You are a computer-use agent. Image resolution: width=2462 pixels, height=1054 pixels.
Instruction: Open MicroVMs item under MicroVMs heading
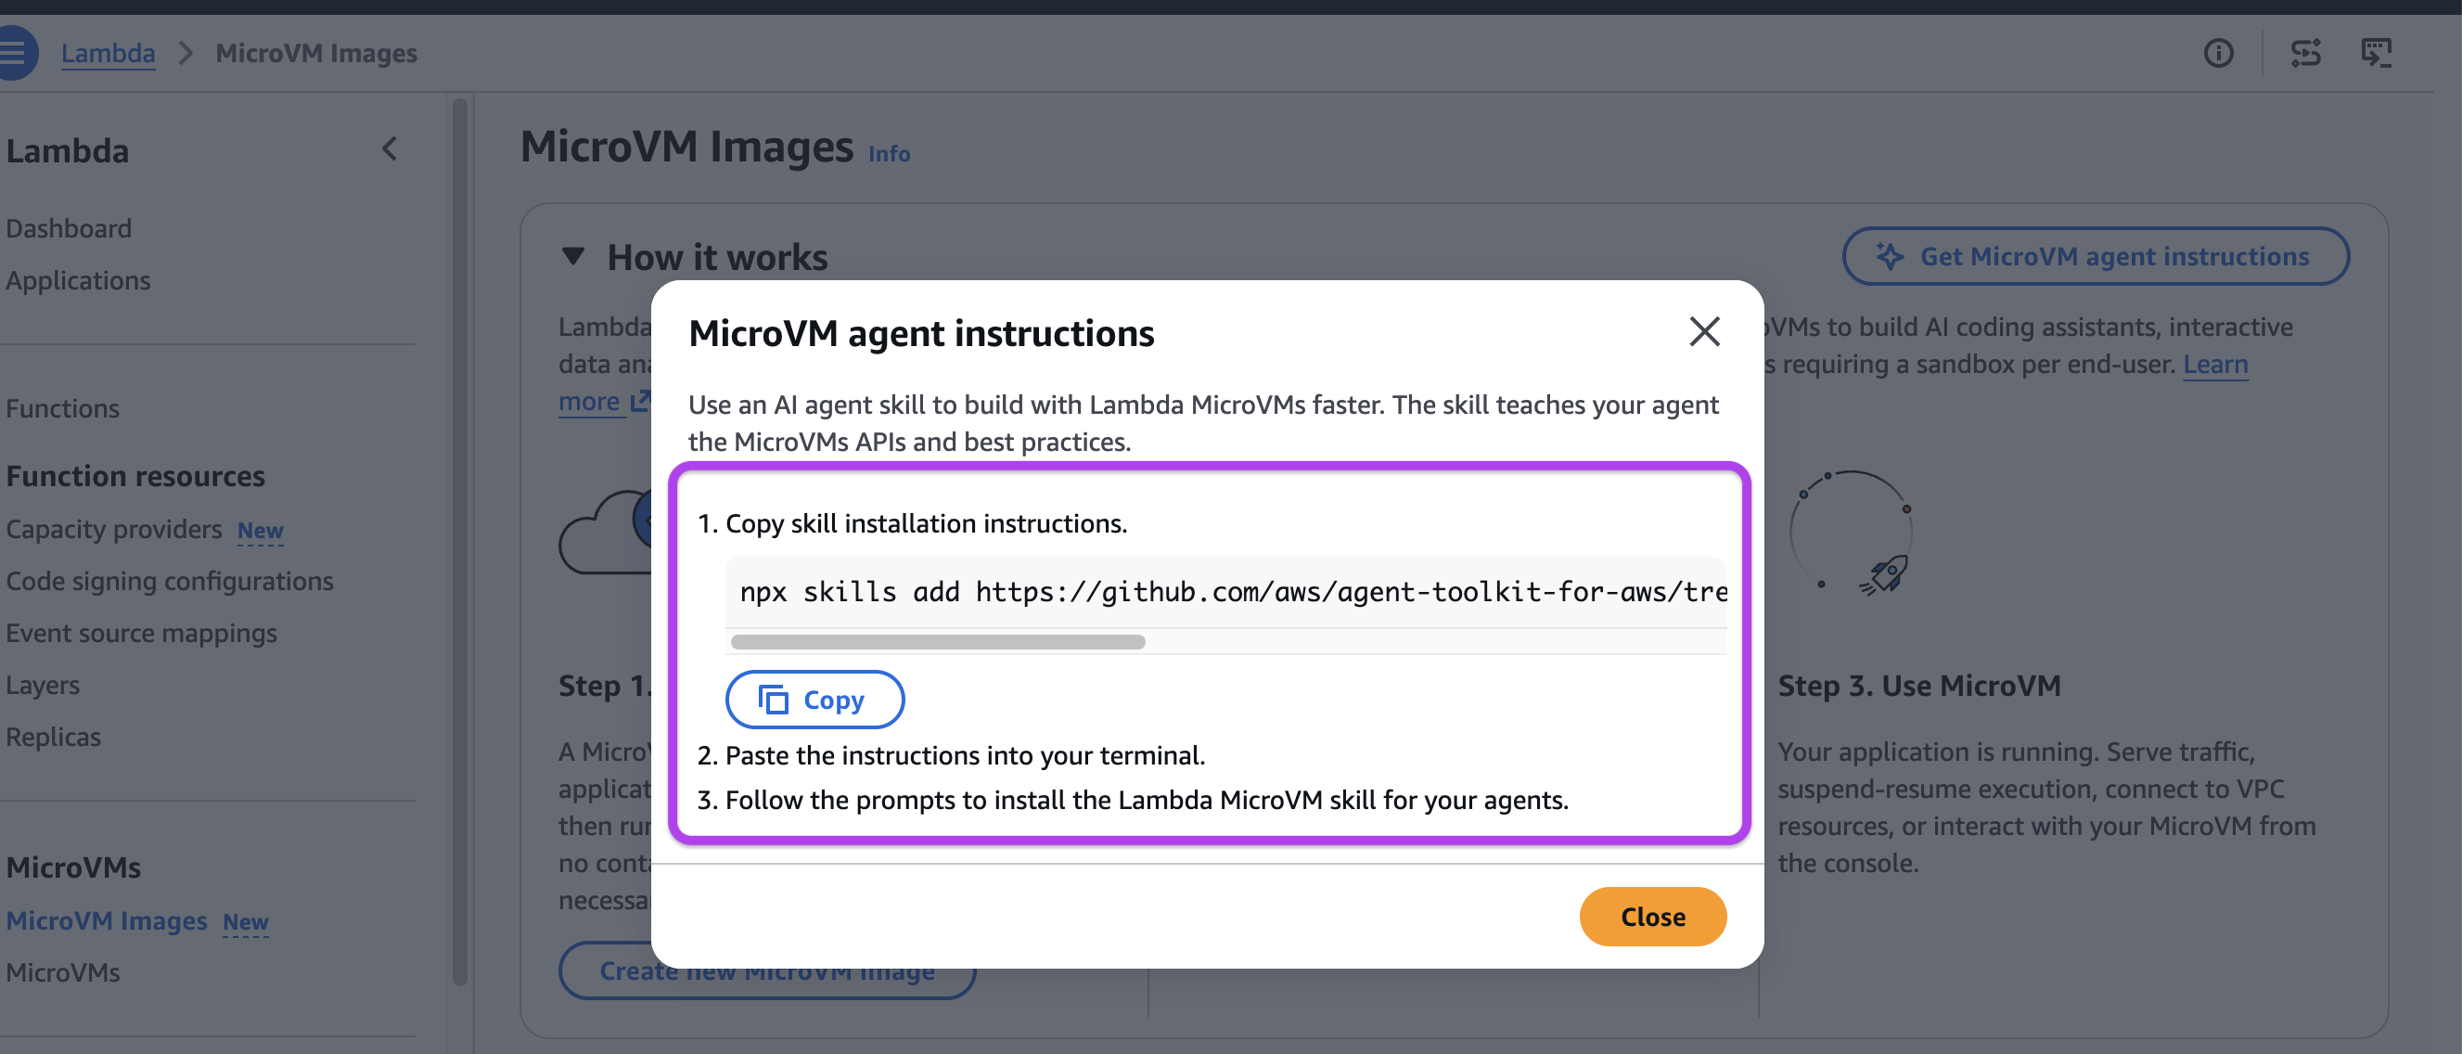point(63,972)
